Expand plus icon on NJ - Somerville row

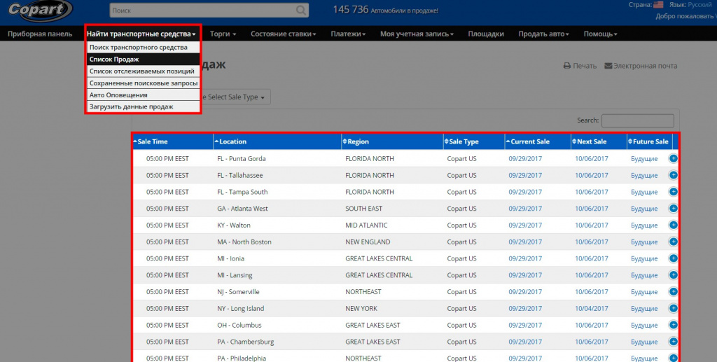(x=673, y=291)
